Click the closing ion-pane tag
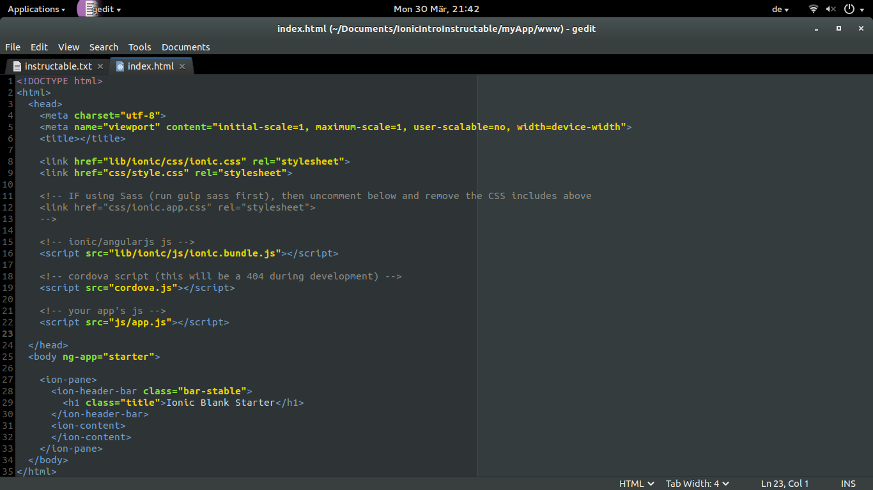 (x=71, y=449)
